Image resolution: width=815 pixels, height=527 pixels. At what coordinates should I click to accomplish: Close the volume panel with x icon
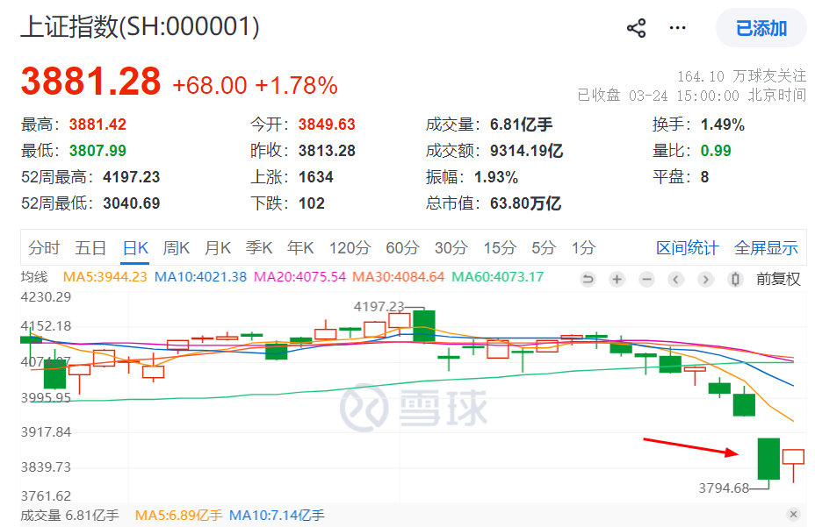[793, 514]
